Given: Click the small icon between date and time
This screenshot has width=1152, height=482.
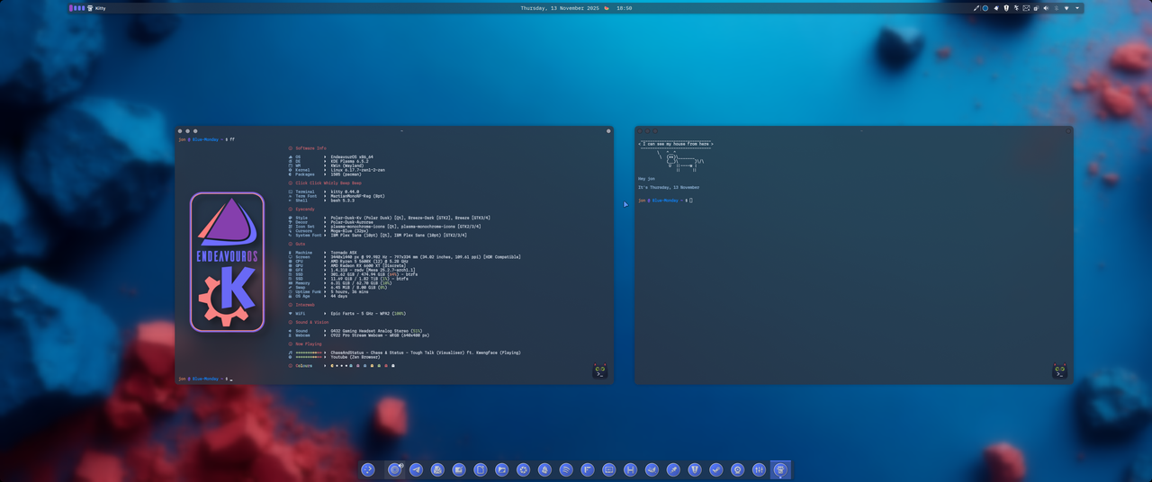Looking at the screenshot, I should point(607,8).
